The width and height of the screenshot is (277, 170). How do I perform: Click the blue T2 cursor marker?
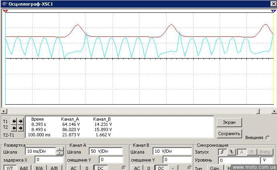274,11
